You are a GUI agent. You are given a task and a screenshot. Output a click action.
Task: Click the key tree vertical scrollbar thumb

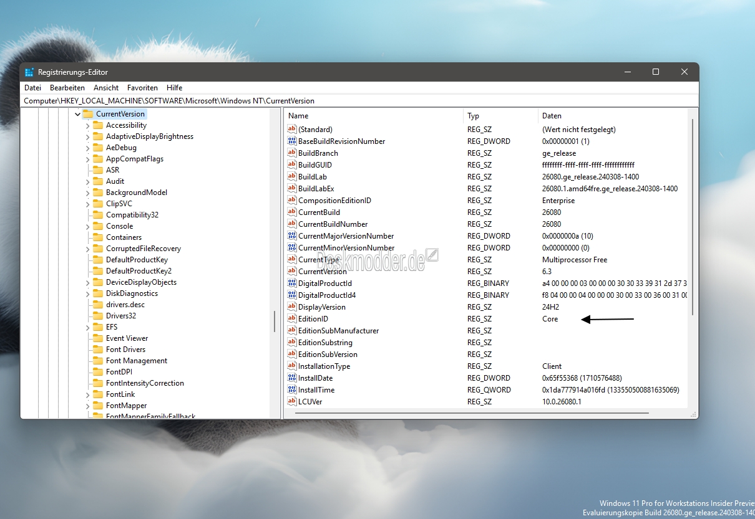[275, 321]
